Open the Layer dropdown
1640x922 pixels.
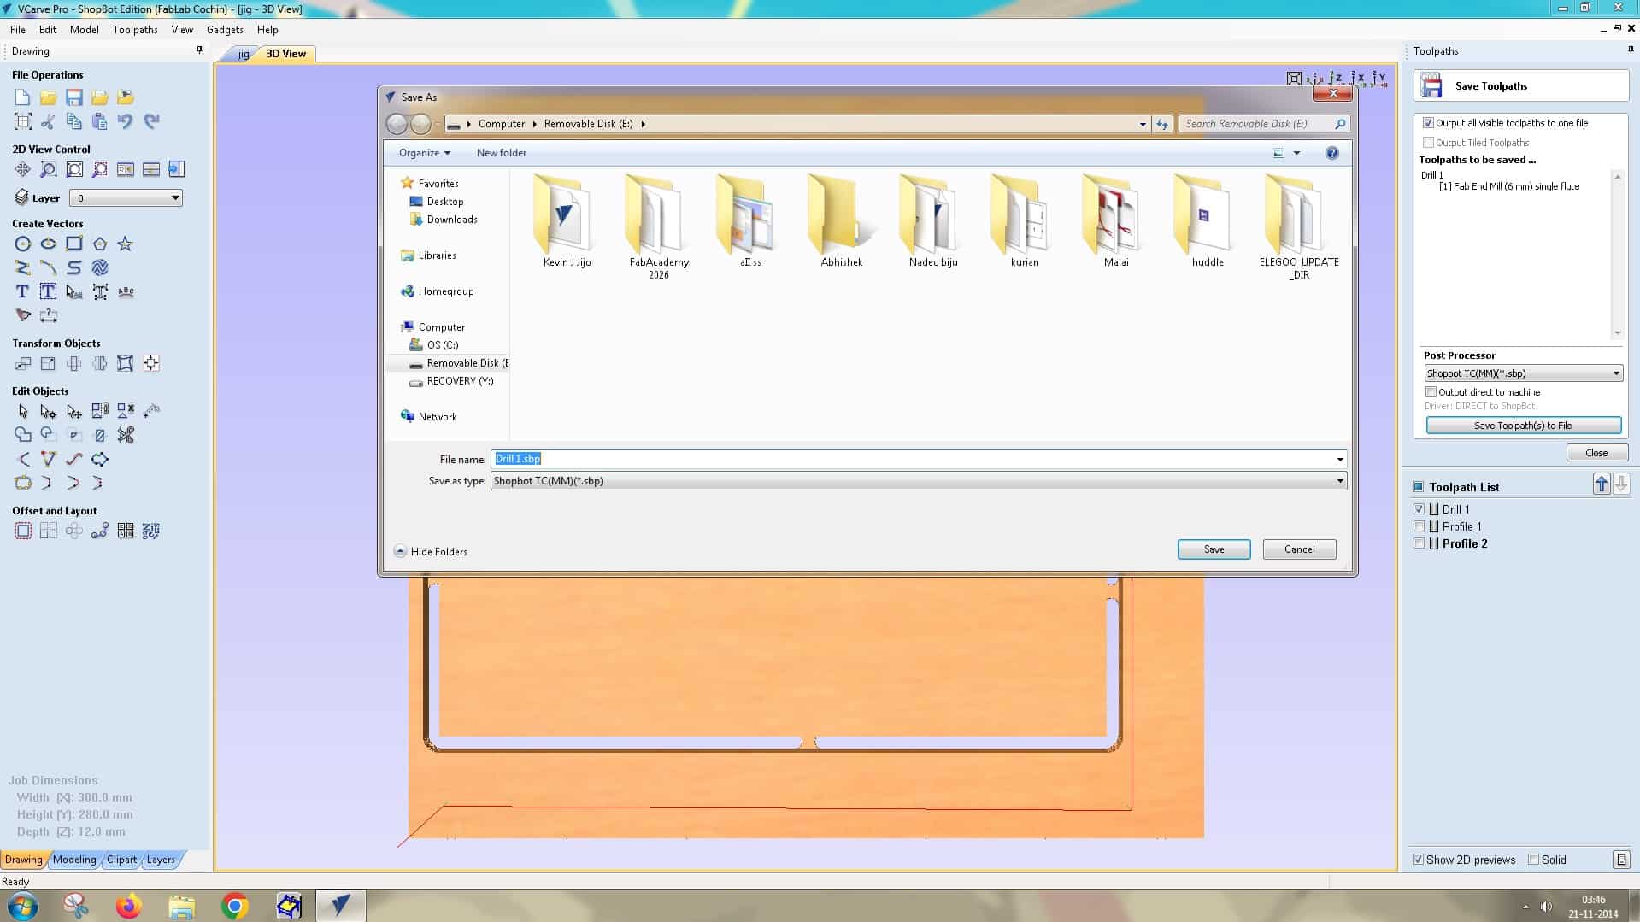click(x=126, y=198)
